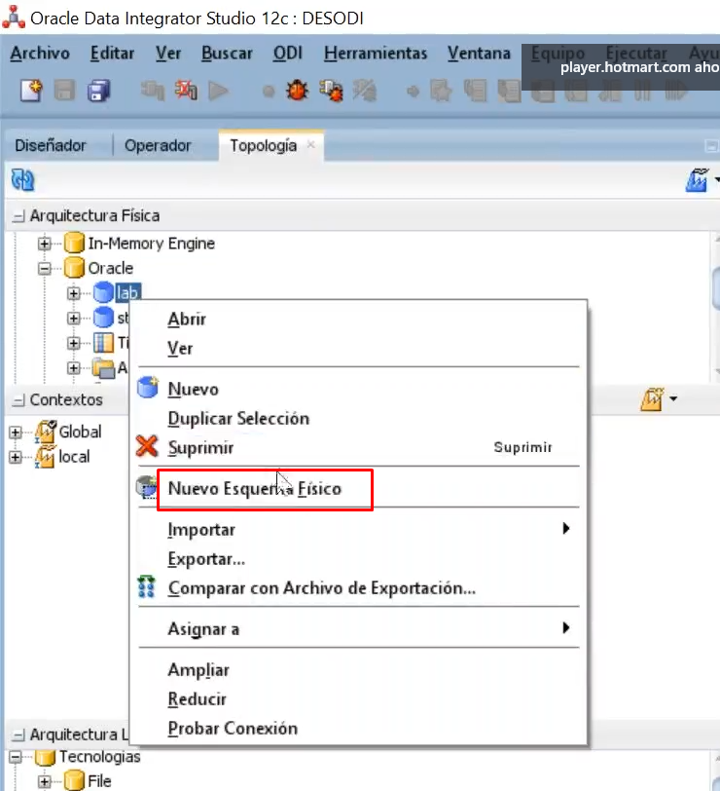Open the ODI menu
This screenshot has width=720, height=791.
point(288,53)
